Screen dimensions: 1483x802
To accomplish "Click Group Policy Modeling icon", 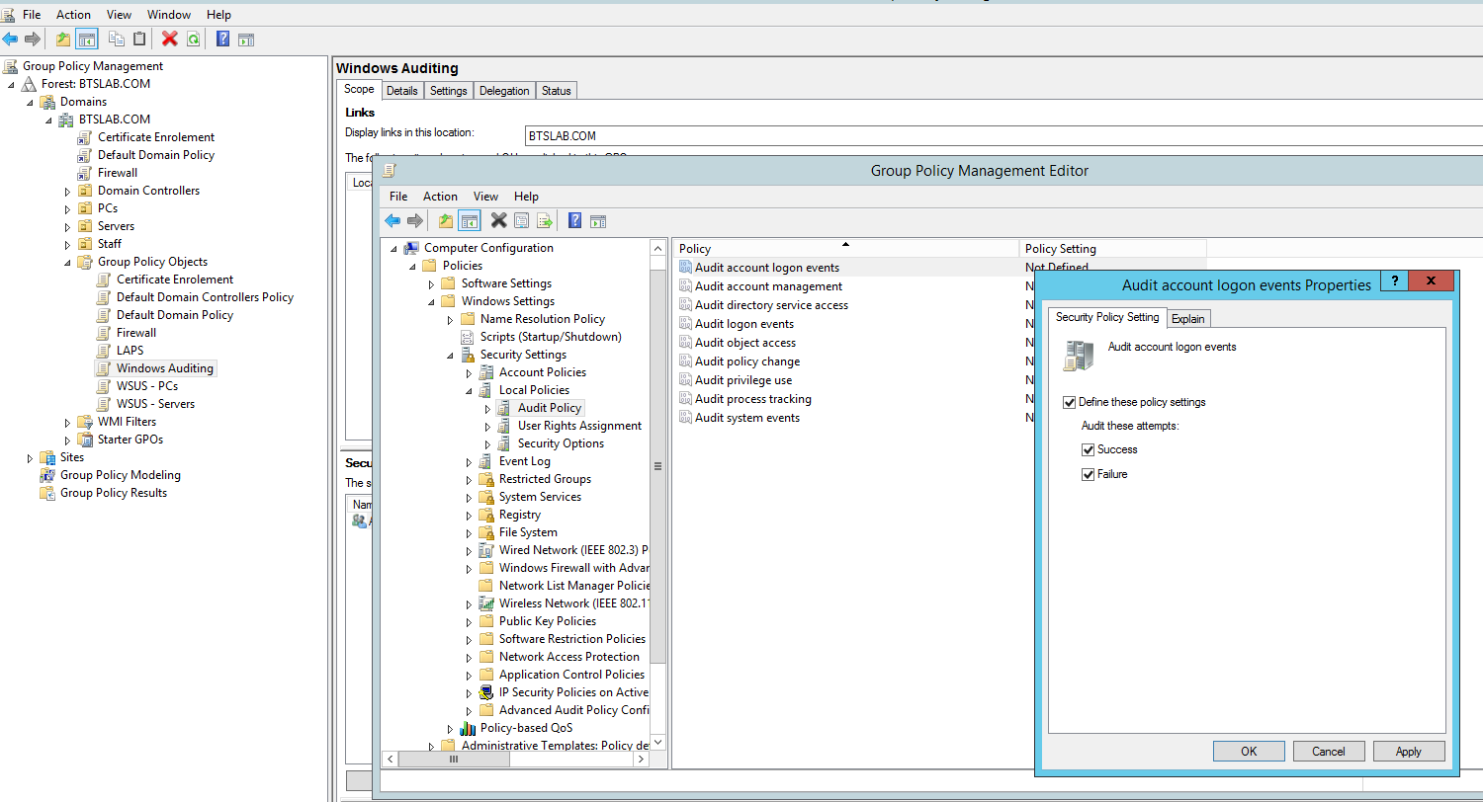I will coord(47,475).
